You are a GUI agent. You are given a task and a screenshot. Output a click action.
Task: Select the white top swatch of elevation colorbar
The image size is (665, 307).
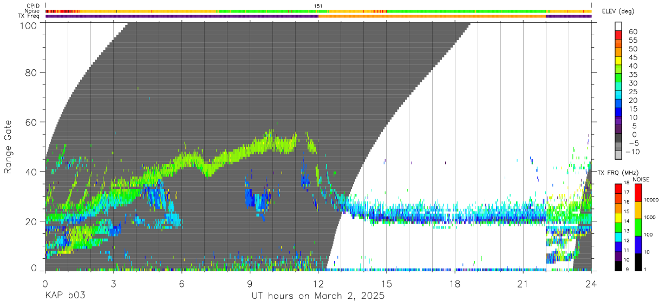pyautogui.click(x=618, y=27)
